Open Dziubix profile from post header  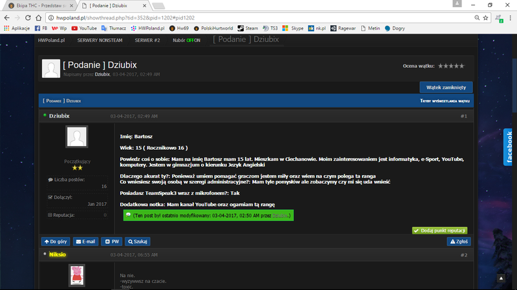click(x=59, y=116)
